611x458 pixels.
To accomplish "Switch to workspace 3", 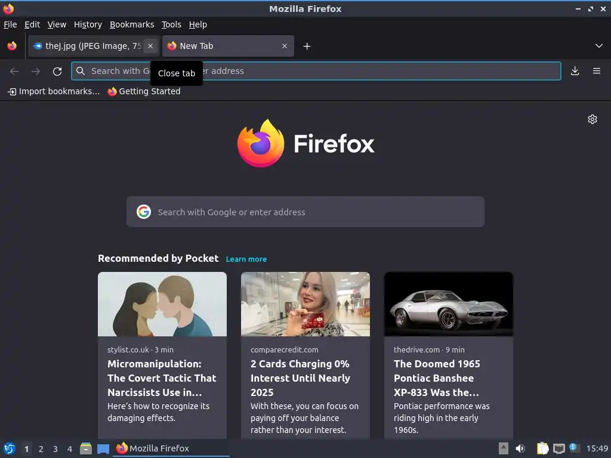I will point(55,448).
